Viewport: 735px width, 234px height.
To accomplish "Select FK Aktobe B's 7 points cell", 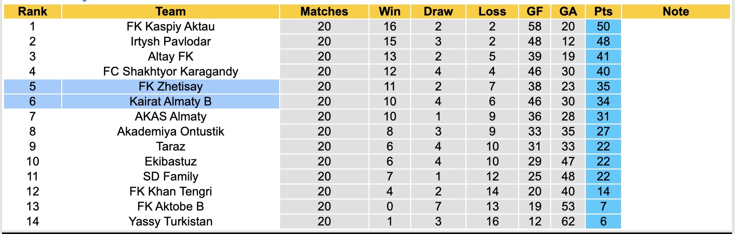I will (603, 206).
